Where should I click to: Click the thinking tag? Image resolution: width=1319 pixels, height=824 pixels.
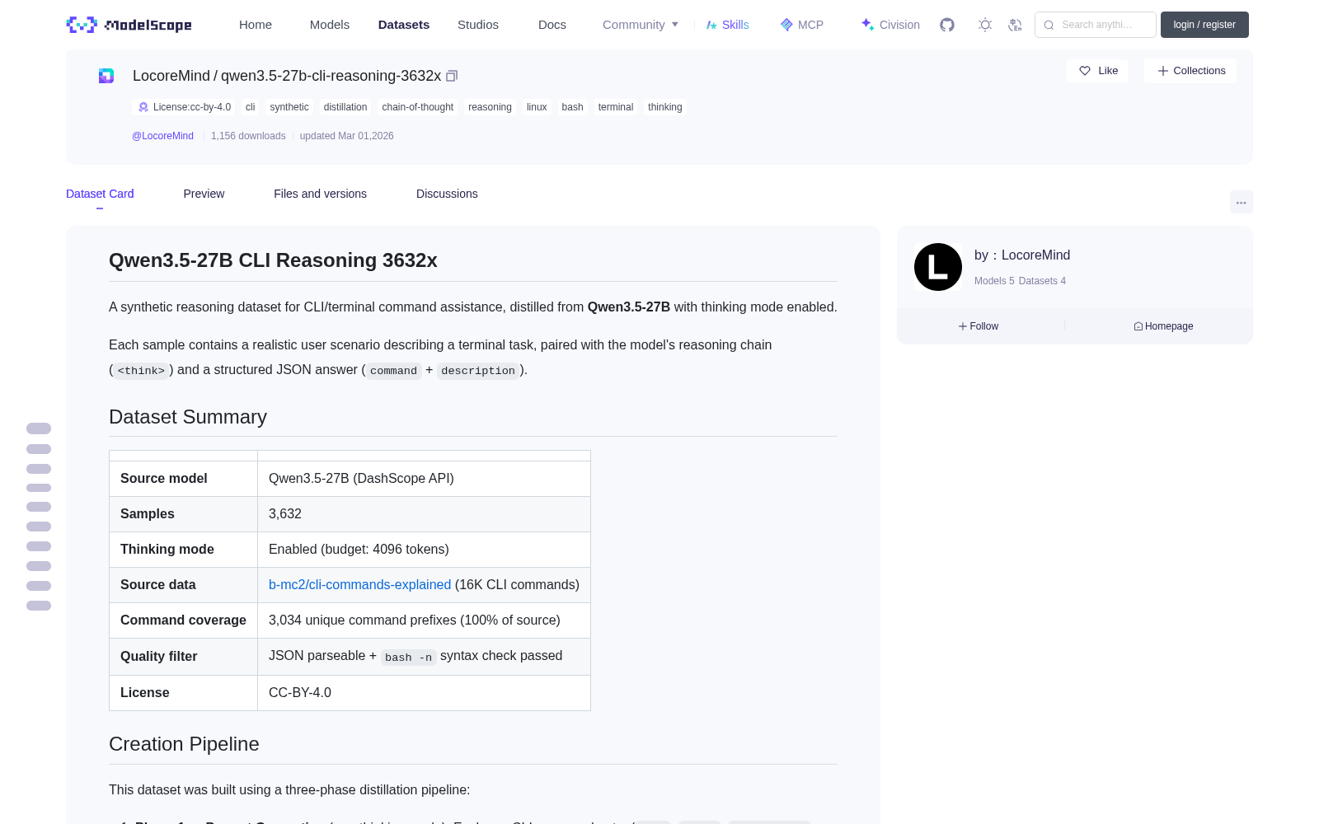pos(665,107)
